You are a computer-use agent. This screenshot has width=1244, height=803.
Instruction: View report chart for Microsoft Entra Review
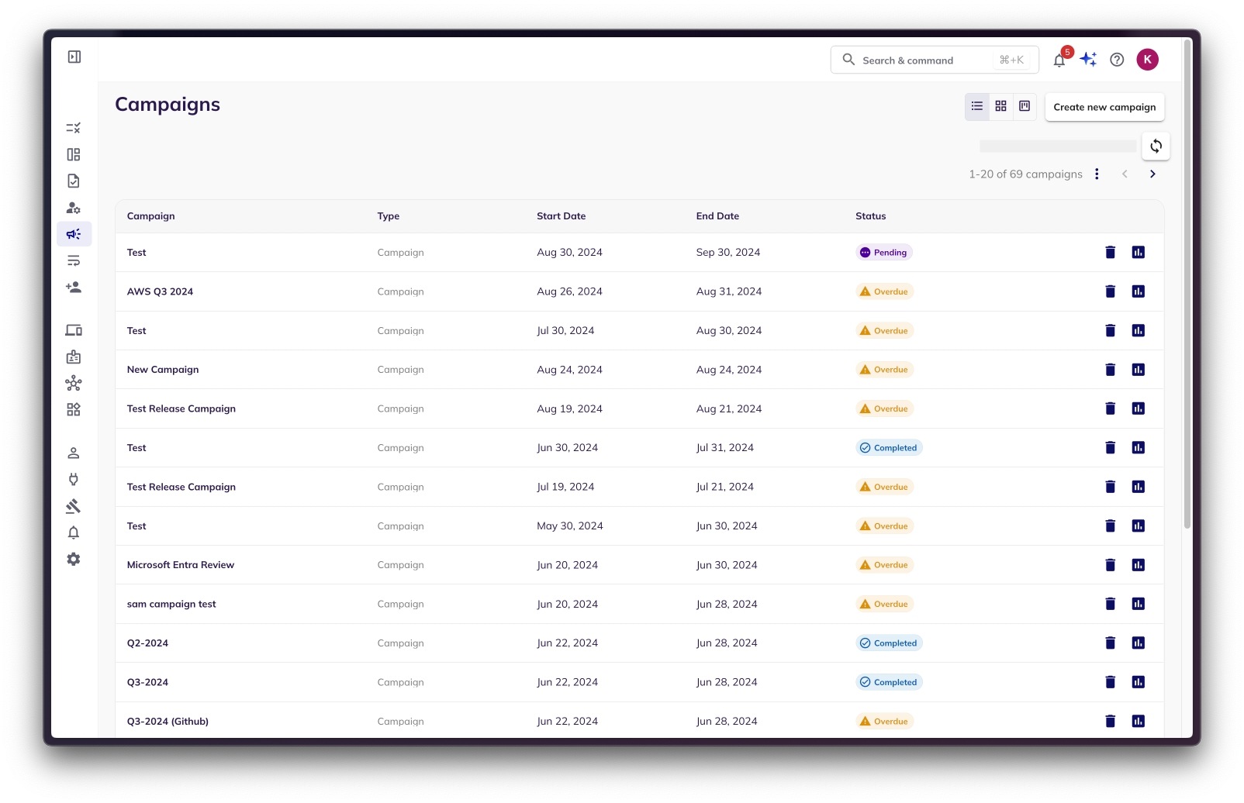pyautogui.click(x=1138, y=565)
